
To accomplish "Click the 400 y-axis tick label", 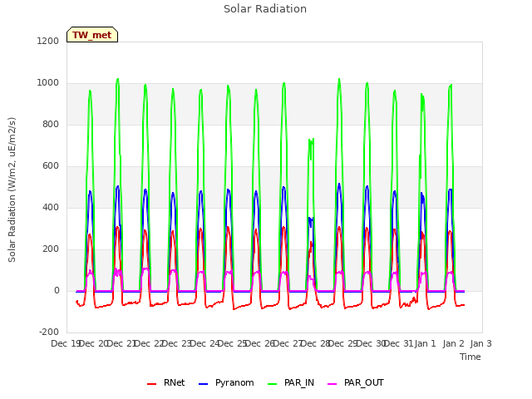I will [51, 207].
